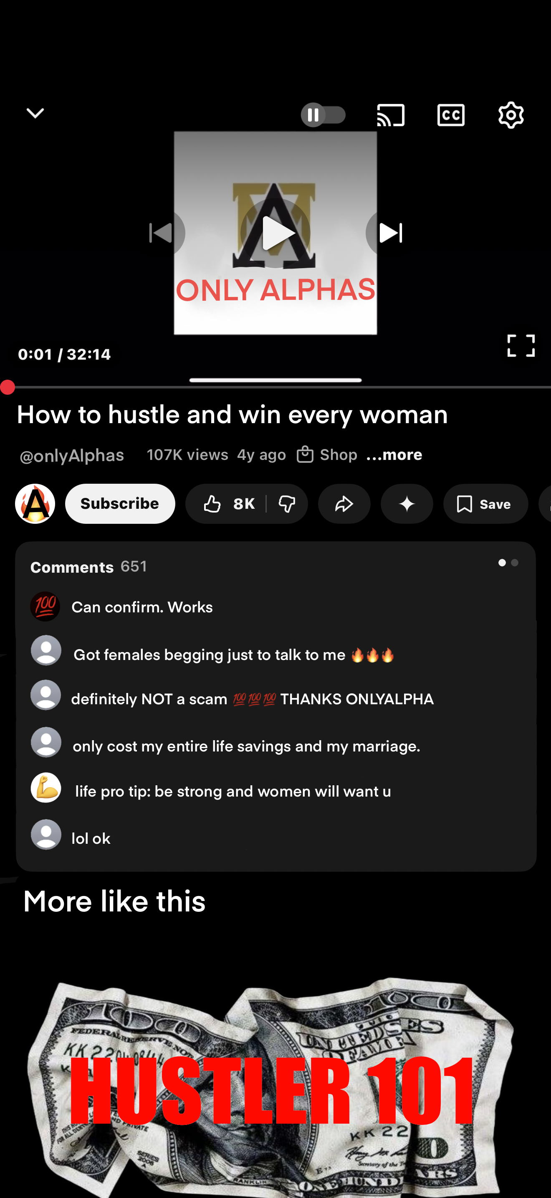Viewport: 551px width, 1198px height.
Task: Skip to the next video
Action: coord(389,233)
